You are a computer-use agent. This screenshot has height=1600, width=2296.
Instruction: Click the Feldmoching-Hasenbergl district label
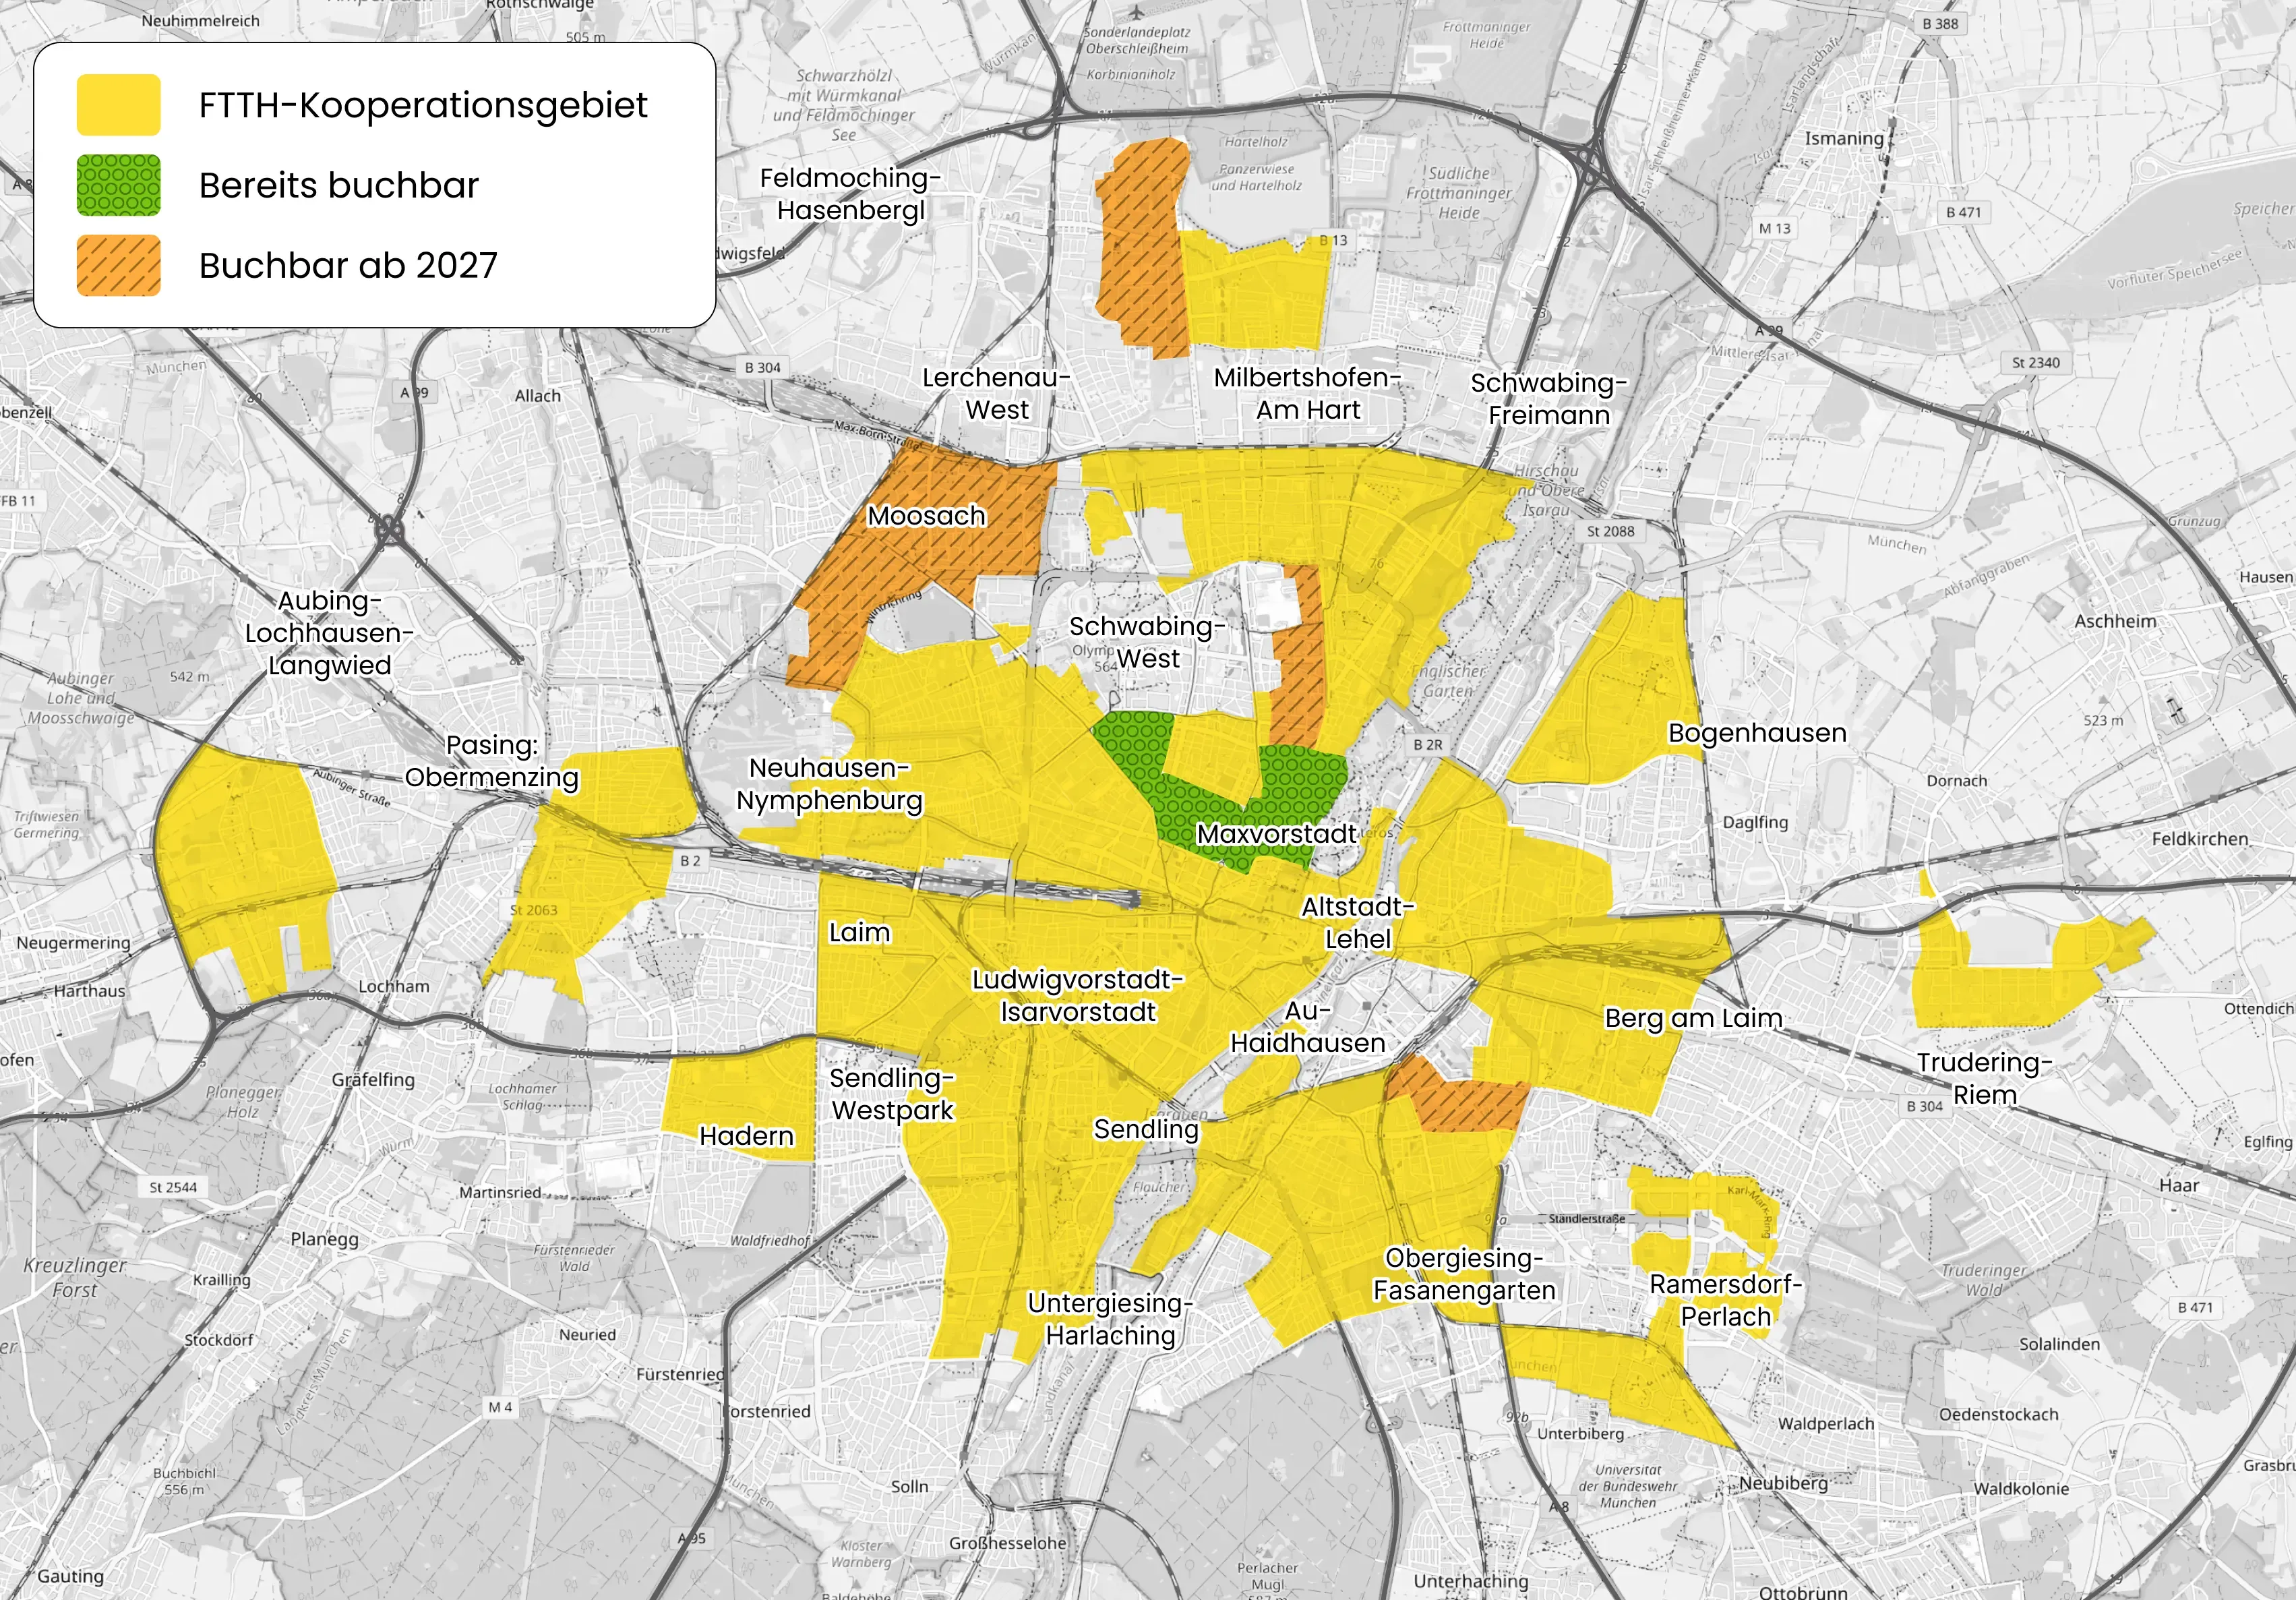pos(850,194)
